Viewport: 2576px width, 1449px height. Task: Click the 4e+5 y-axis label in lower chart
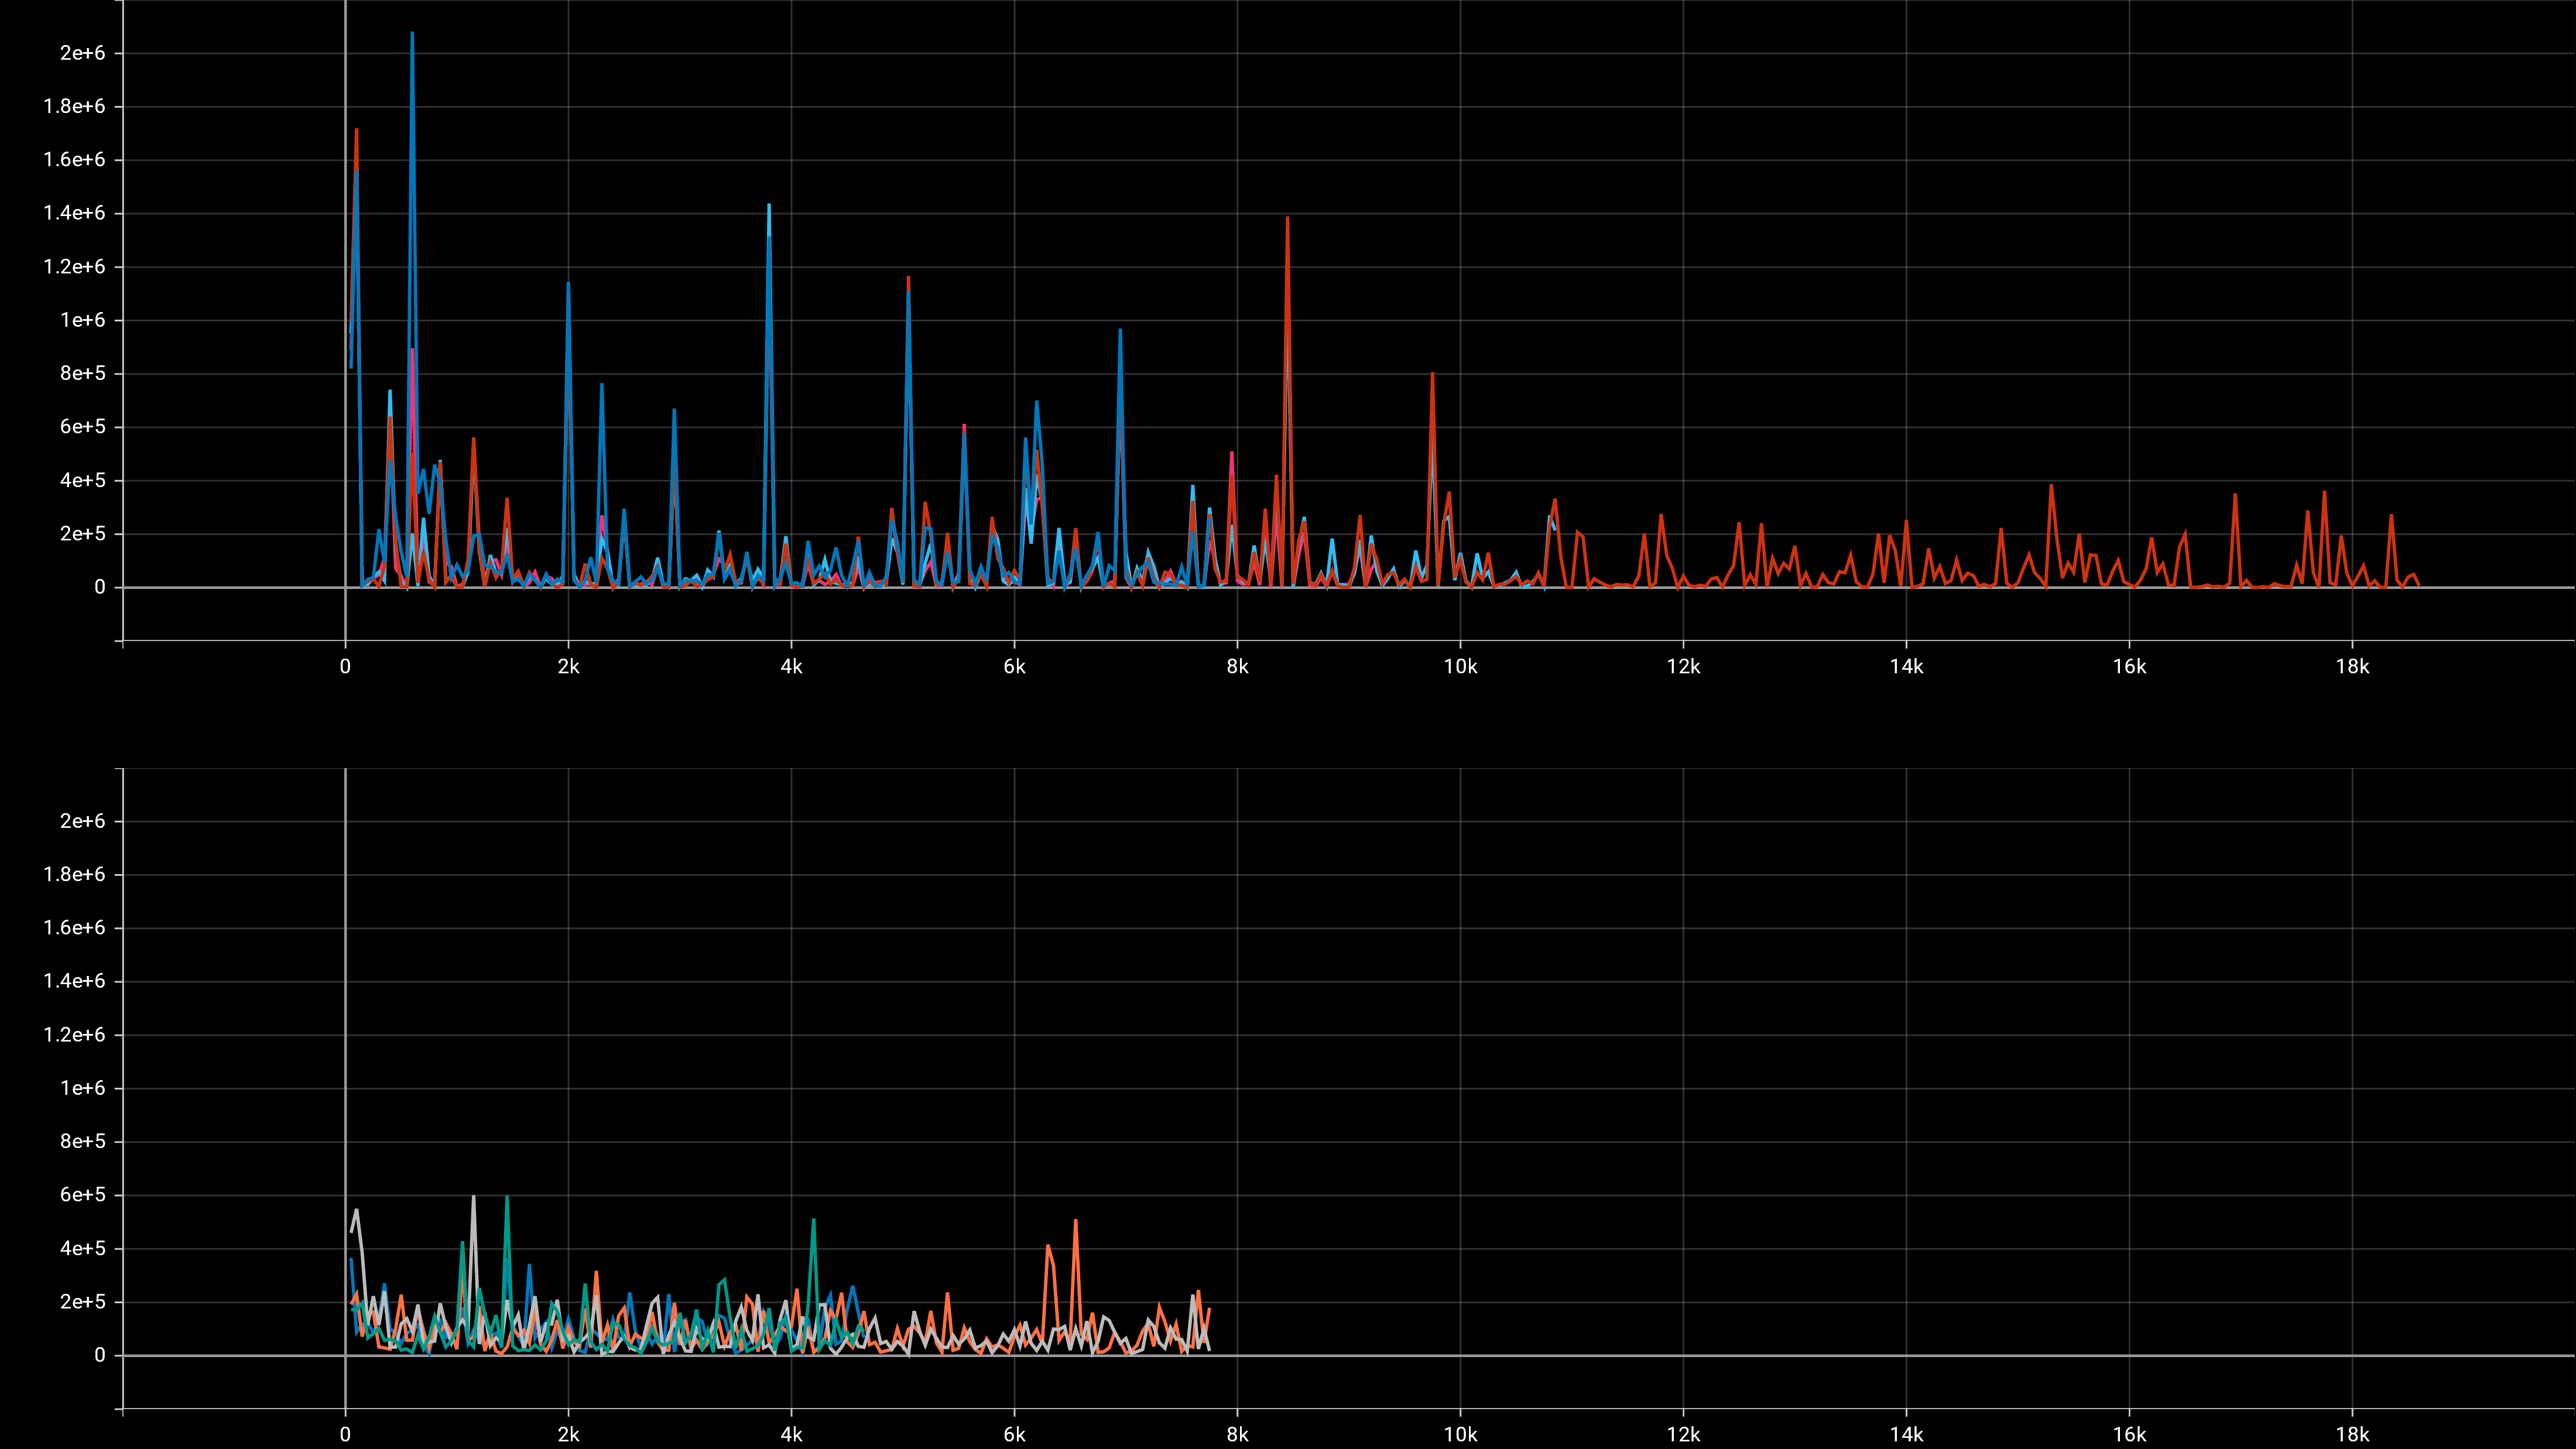pos(82,1249)
